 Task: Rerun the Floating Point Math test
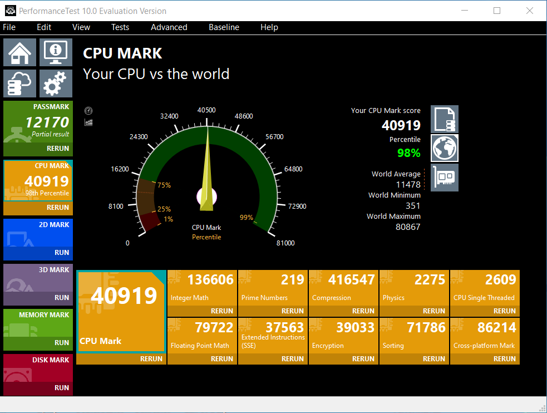pos(203,359)
